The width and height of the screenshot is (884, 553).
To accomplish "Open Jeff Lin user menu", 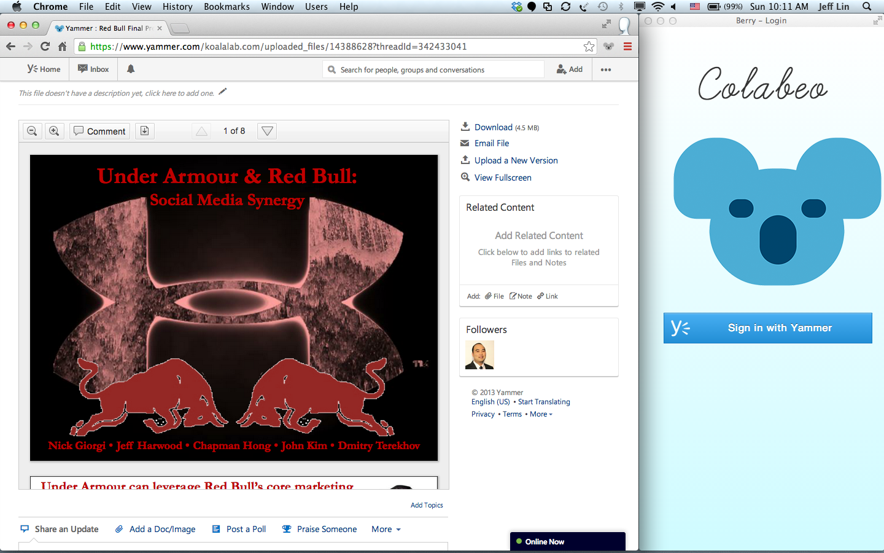I will pos(834,6).
